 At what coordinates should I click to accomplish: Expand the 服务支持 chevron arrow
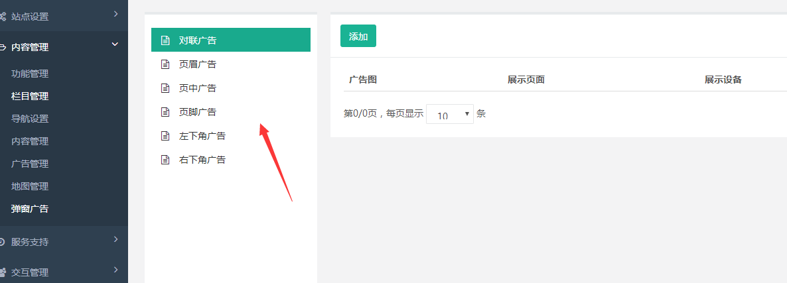coord(115,239)
